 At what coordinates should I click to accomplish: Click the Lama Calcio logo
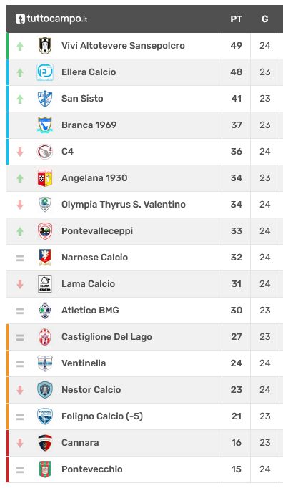(x=45, y=284)
